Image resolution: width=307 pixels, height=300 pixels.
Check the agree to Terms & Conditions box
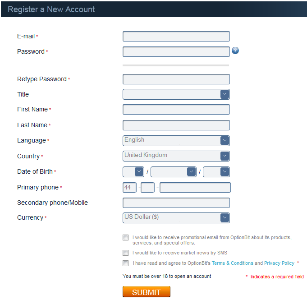(125, 263)
